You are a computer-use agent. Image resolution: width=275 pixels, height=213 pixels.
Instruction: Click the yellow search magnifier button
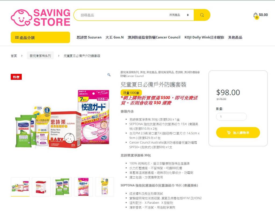click(x=202, y=15)
